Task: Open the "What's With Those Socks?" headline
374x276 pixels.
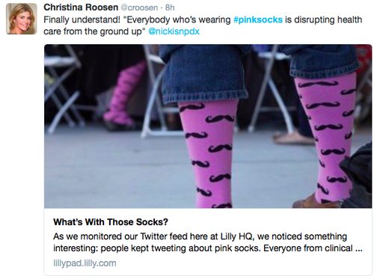Action: 111,222
